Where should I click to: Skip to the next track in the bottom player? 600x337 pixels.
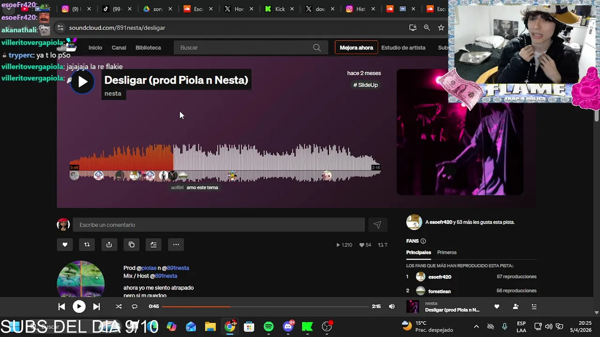(x=96, y=307)
